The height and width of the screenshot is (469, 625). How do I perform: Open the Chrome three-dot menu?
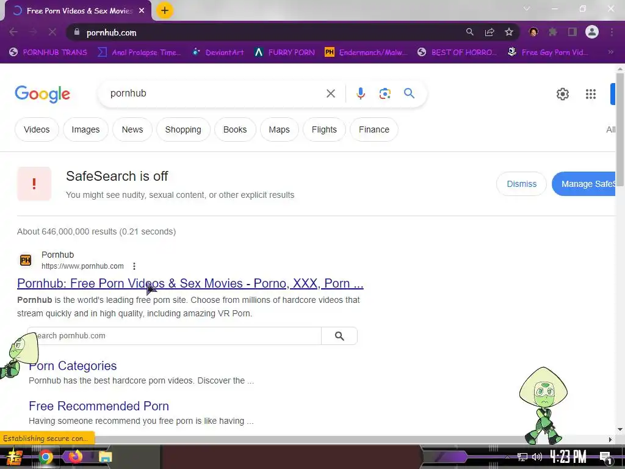point(612,32)
